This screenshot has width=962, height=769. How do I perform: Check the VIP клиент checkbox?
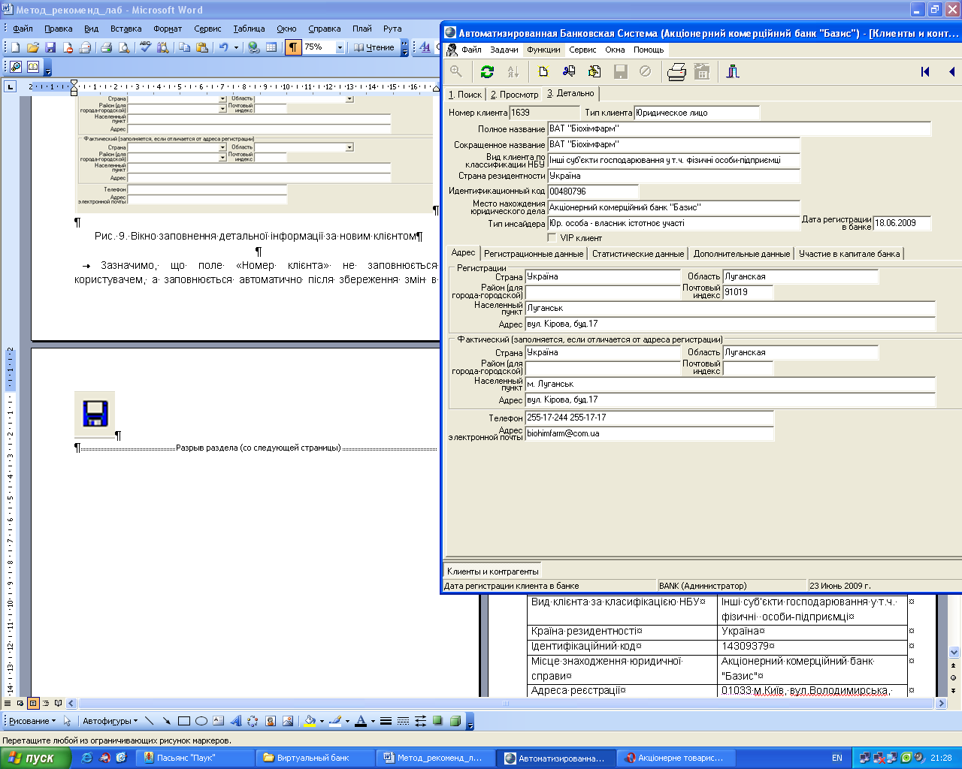552,238
